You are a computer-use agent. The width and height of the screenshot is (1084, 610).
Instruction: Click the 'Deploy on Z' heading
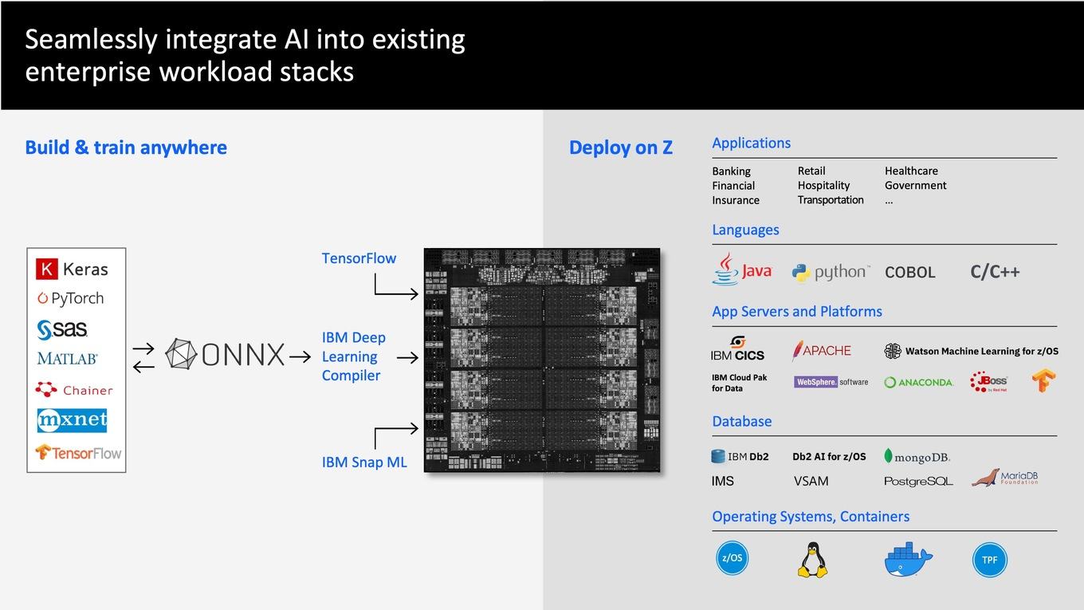tap(621, 148)
